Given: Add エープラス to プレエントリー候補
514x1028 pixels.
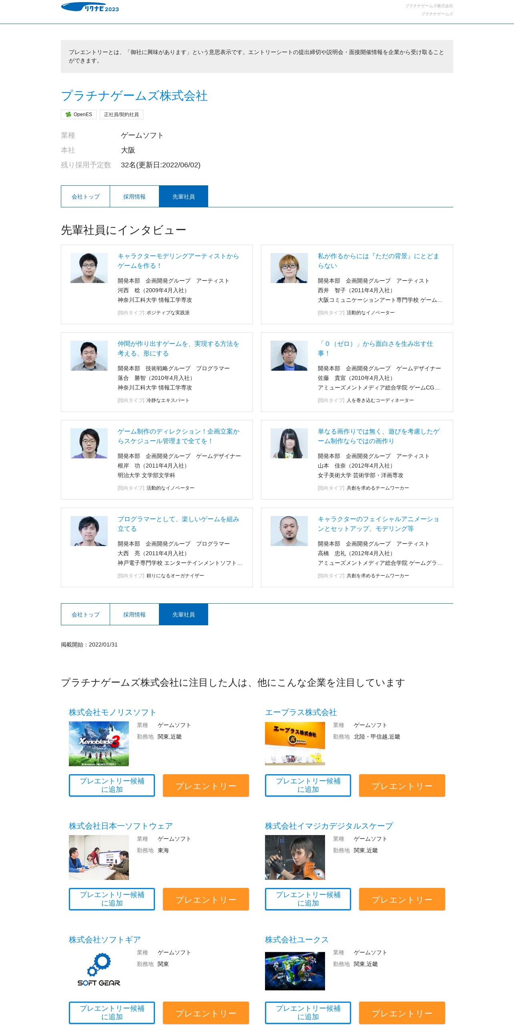Looking at the screenshot, I should [x=308, y=785].
